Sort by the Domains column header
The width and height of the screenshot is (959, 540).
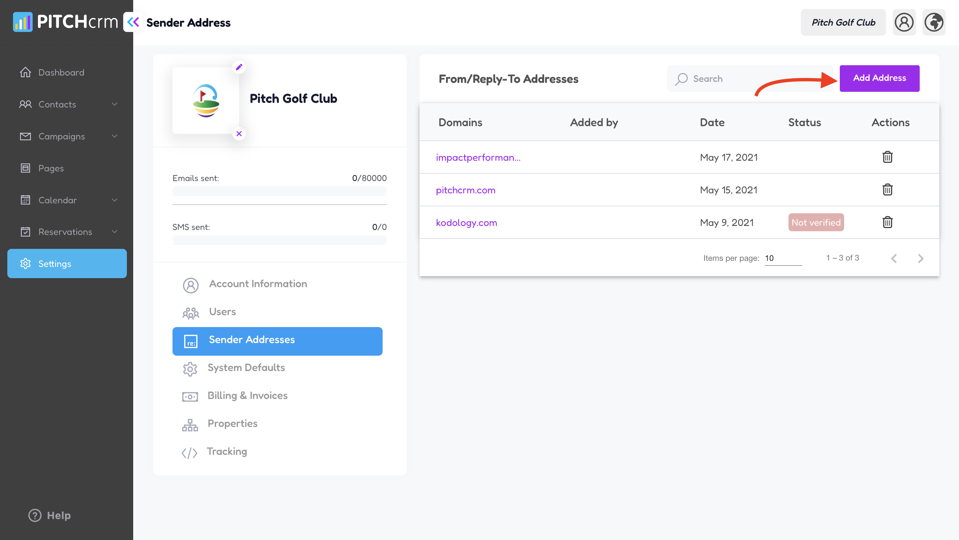pos(460,122)
